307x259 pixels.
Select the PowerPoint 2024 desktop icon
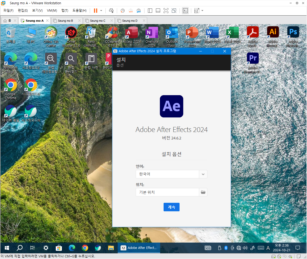(x=192, y=37)
